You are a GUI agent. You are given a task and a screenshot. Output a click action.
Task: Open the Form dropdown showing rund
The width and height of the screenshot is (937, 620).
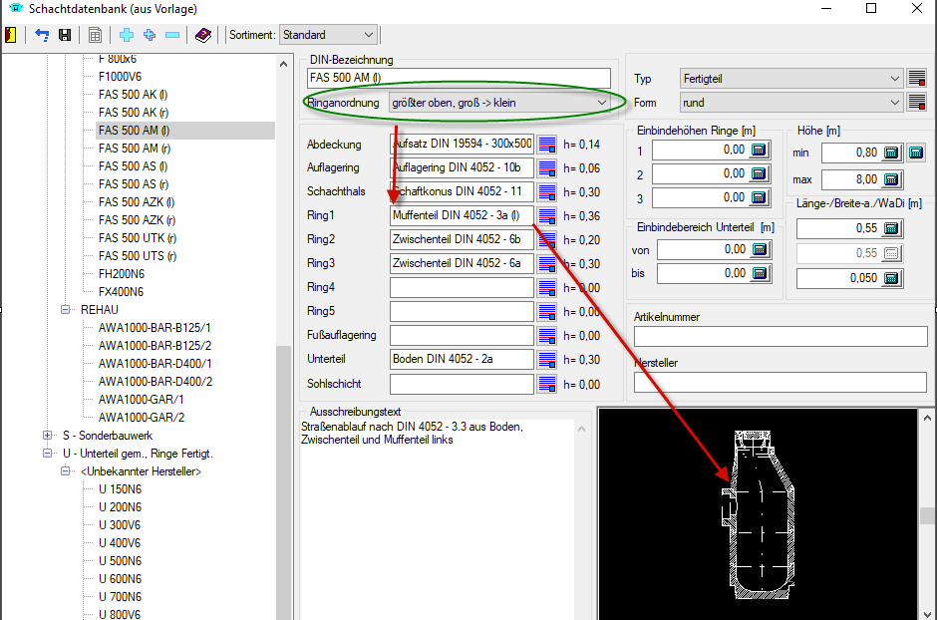point(791,103)
